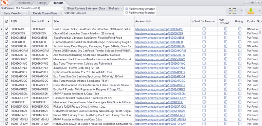The width and height of the screenshot is (262, 126).
Task: Click Is Sold By Amazon info icon for B0002DRJDG
Action: tap(204, 106)
